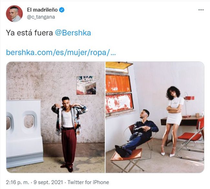The image size is (210, 189).
Task: Open the three-dot more options menu
Action: (x=201, y=10)
